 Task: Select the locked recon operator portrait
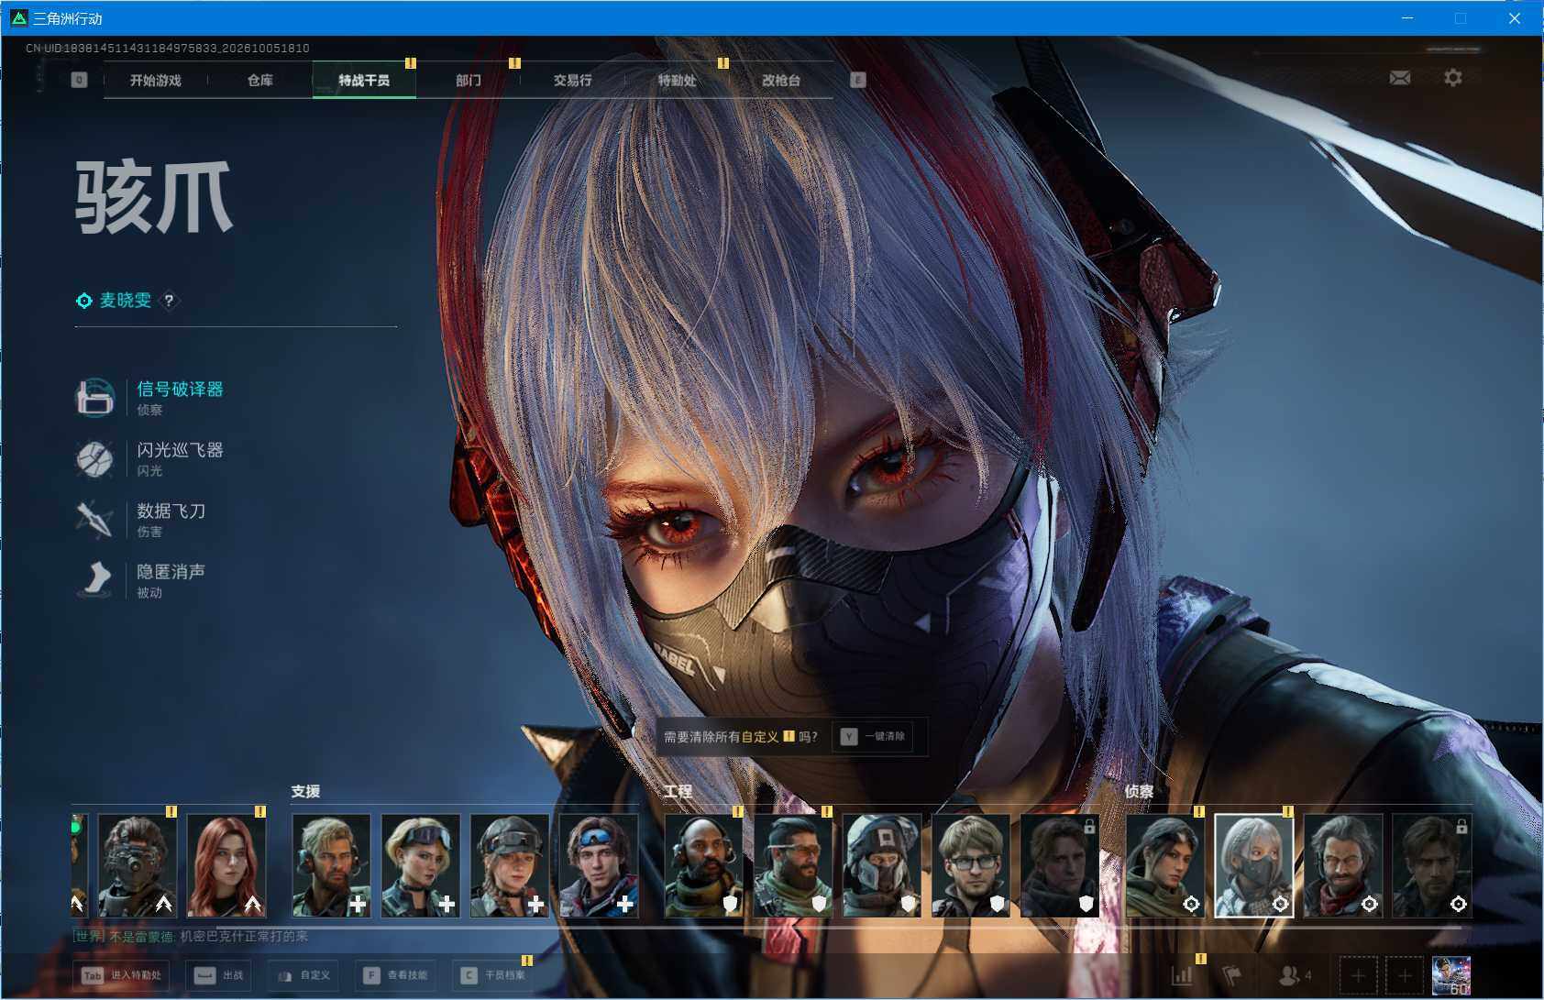[1432, 865]
